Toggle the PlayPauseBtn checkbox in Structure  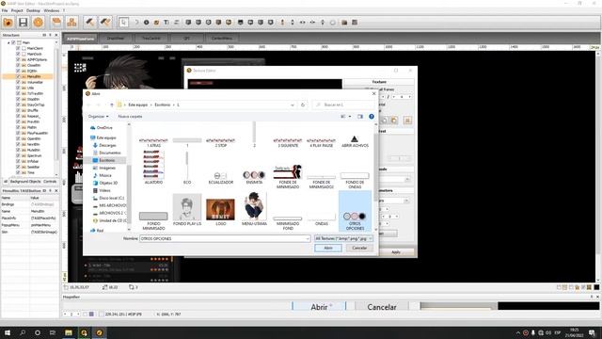[x=18, y=133]
